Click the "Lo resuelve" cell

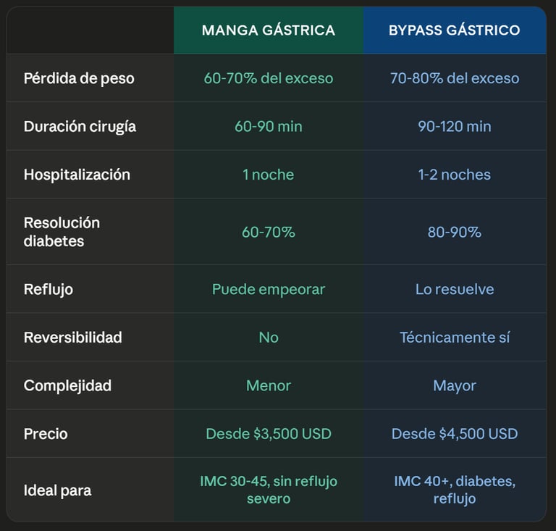pyautogui.click(x=455, y=289)
